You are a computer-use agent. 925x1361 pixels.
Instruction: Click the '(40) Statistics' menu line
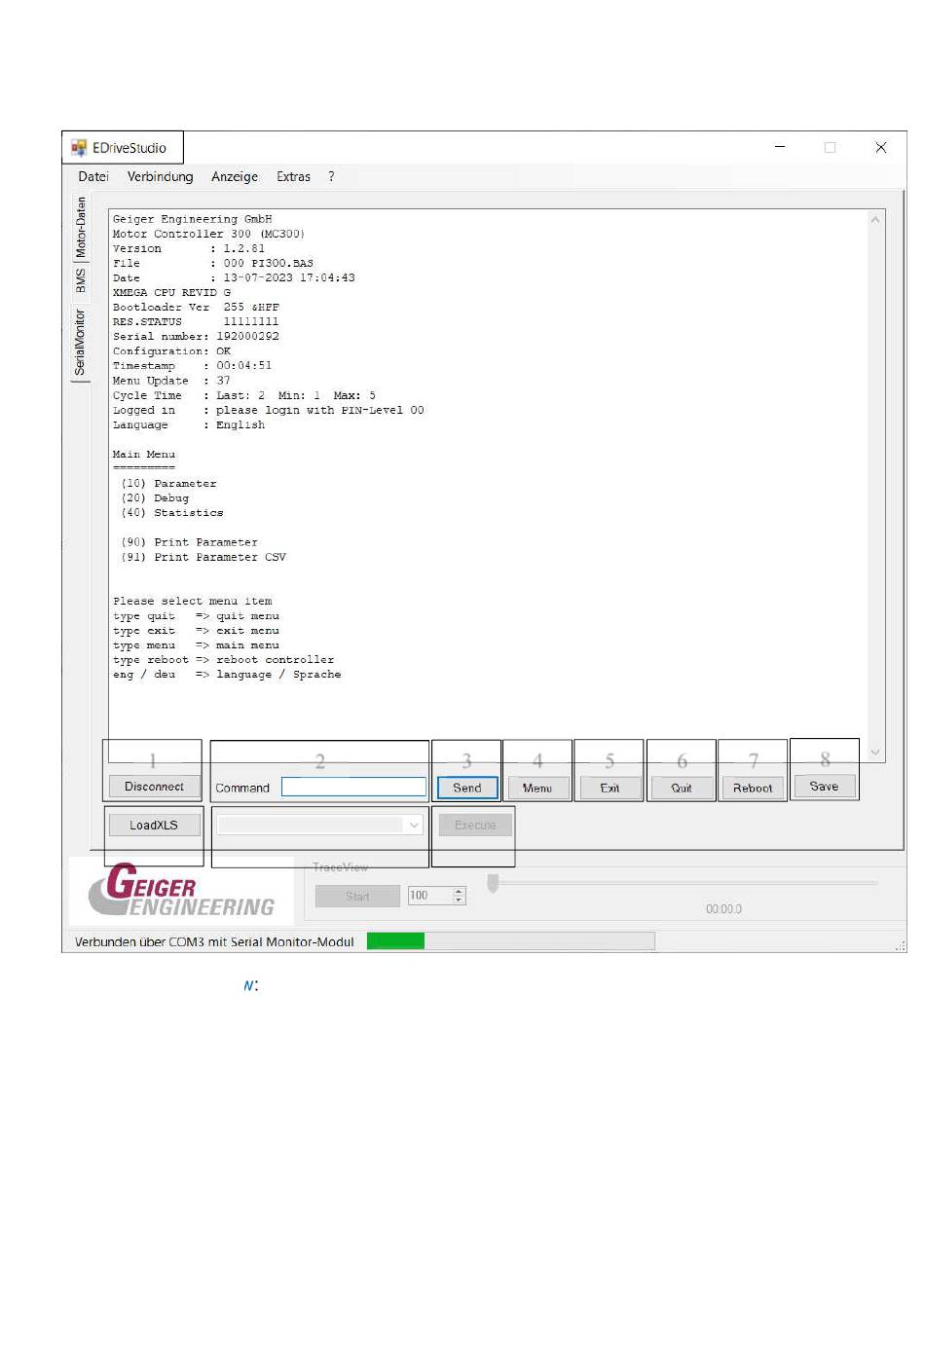pos(172,512)
